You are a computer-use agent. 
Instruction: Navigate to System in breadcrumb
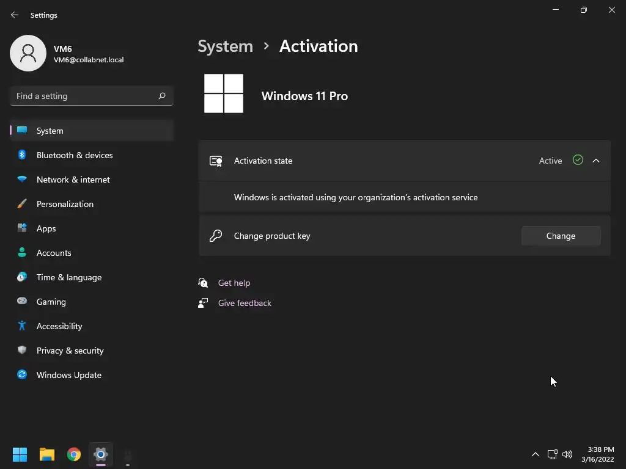point(225,46)
